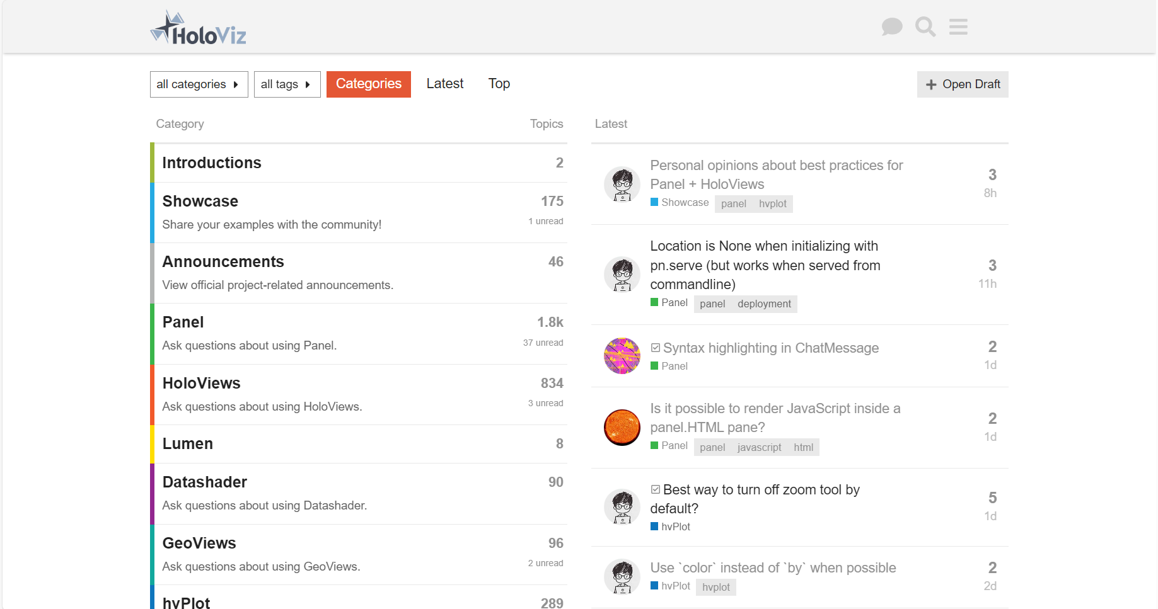Screen dimensions: 1158x609
Task: Open the hvPlot category heading
Action: click(x=186, y=602)
